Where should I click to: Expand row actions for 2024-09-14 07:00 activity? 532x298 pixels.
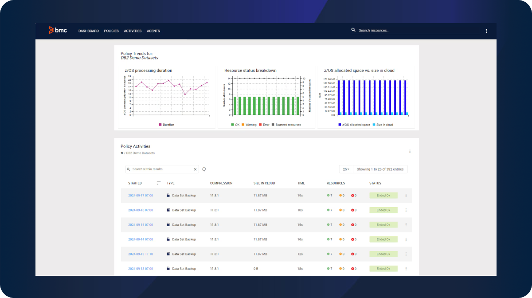click(x=406, y=239)
